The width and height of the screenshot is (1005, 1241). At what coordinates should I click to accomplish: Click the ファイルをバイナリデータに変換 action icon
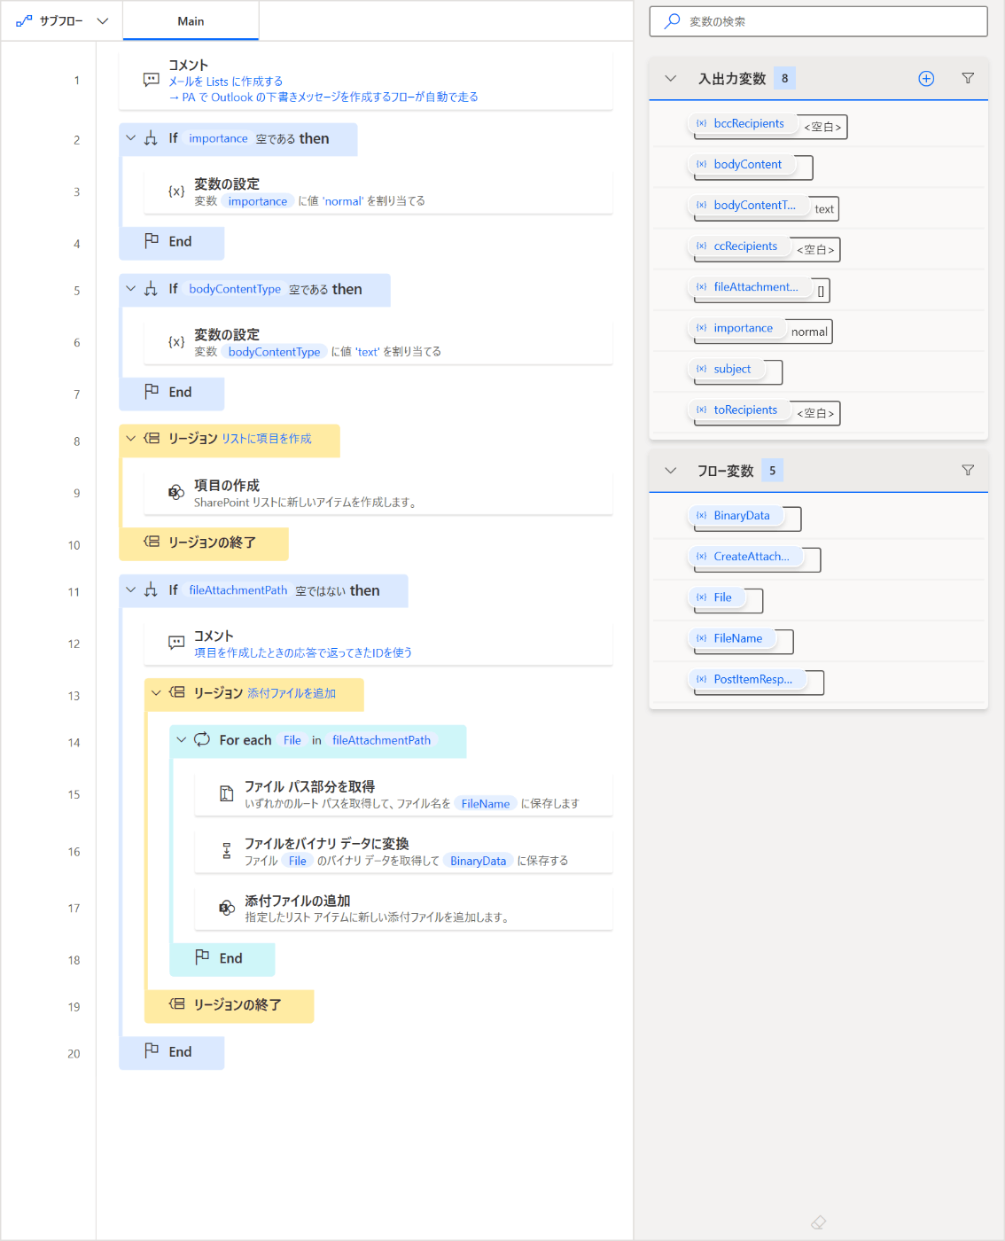point(226,851)
